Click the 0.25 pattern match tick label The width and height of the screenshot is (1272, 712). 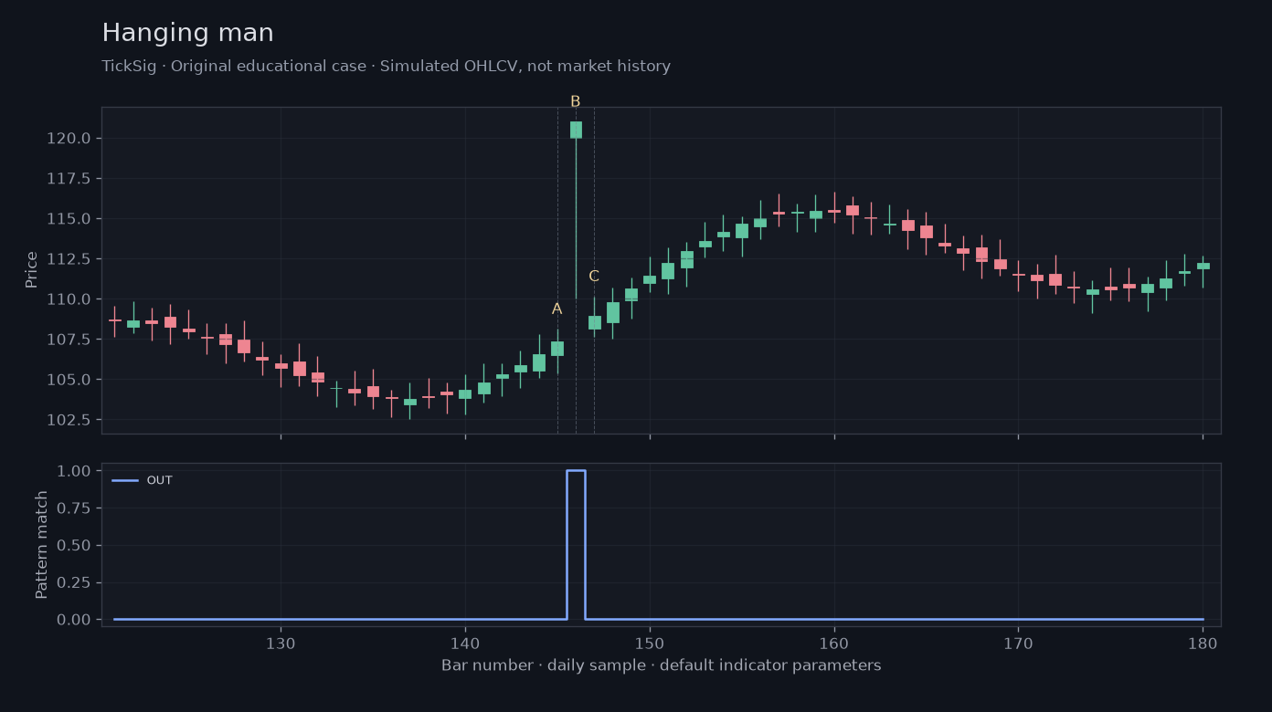(x=73, y=582)
